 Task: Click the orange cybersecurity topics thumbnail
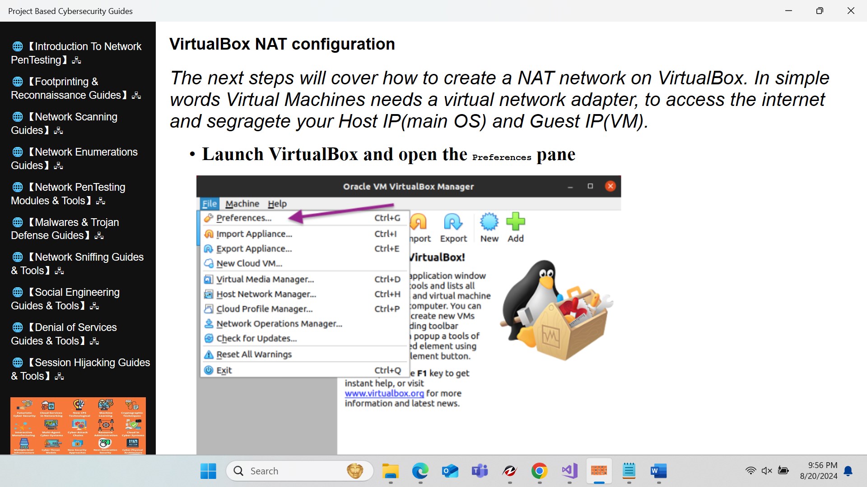78,425
